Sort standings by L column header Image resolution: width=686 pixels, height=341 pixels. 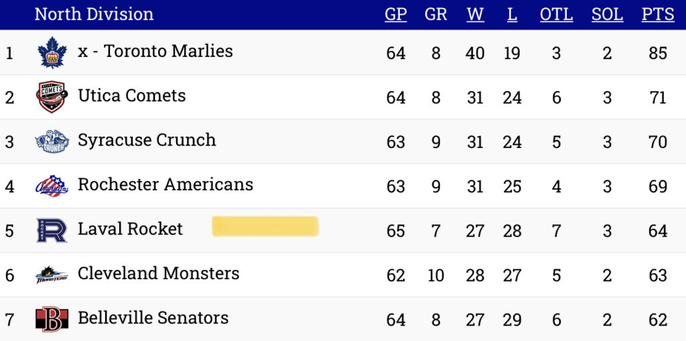click(512, 14)
